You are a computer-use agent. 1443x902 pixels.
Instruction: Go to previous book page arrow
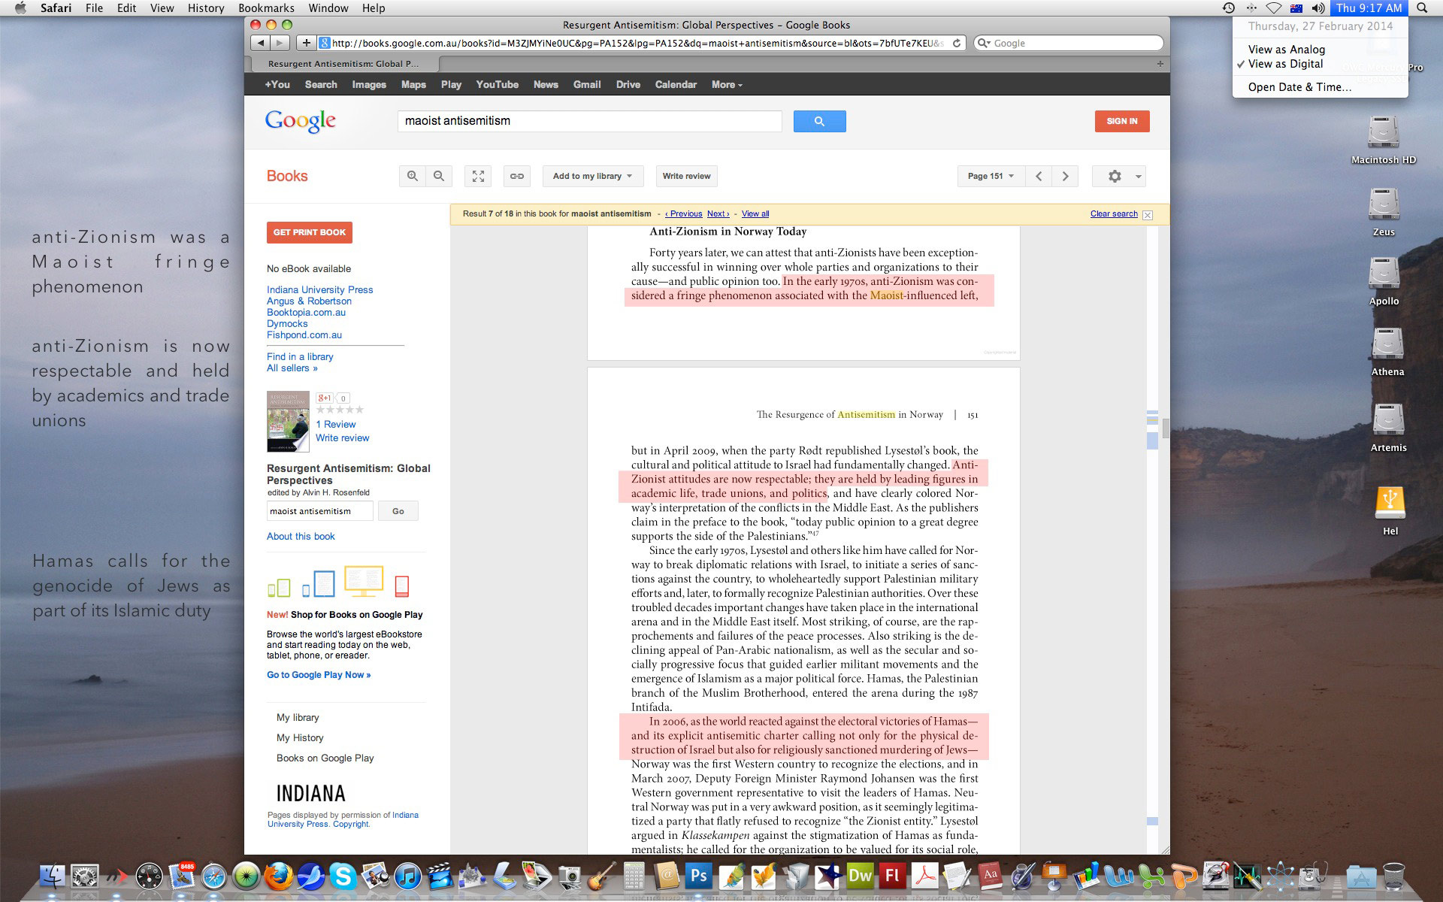1039,176
